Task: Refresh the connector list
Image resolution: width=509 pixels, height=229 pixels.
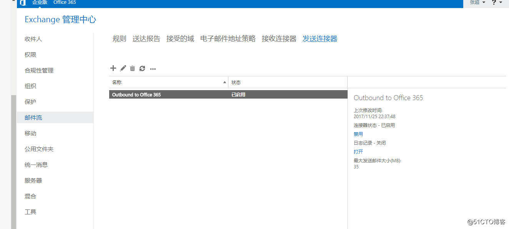Action: (142, 68)
